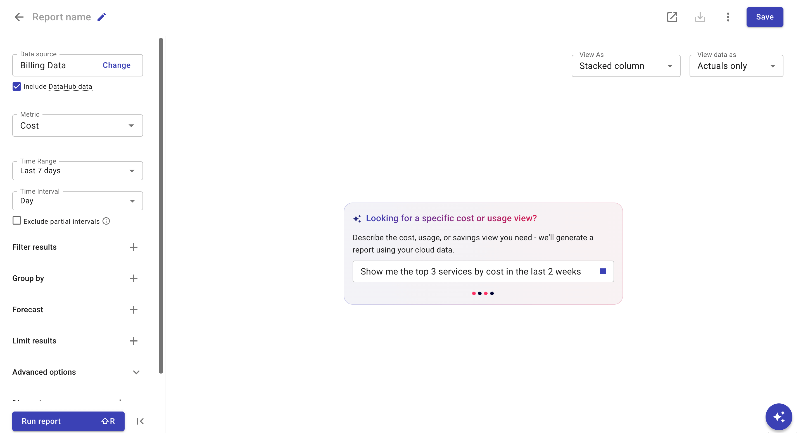The width and height of the screenshot is (803, 433).
Task: Click the back arrow icon
Action: 19,17
